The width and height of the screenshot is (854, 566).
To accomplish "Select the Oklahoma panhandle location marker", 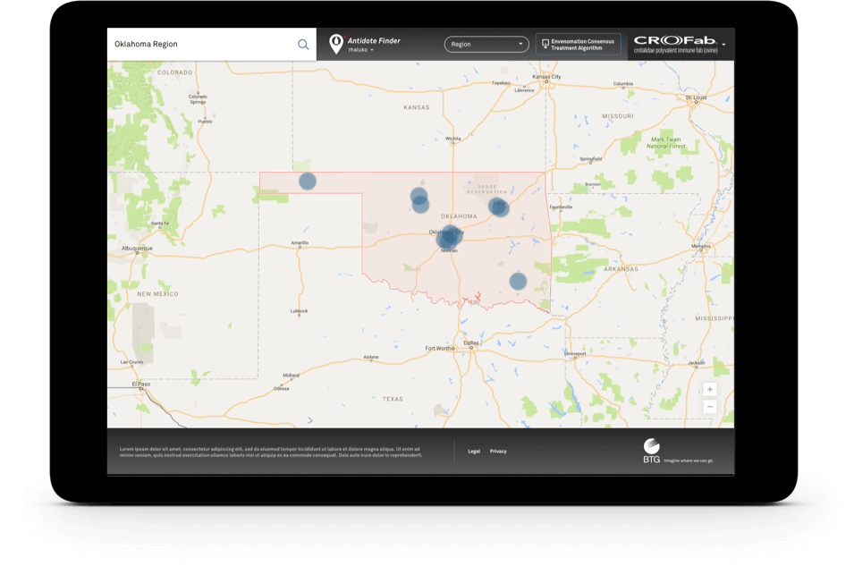I will [308, 182].
